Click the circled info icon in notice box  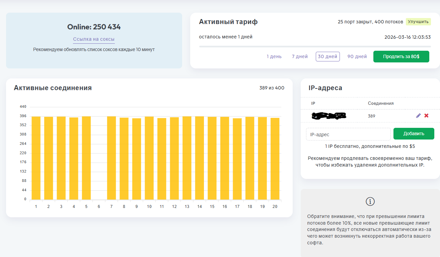(x=370, y=201)
